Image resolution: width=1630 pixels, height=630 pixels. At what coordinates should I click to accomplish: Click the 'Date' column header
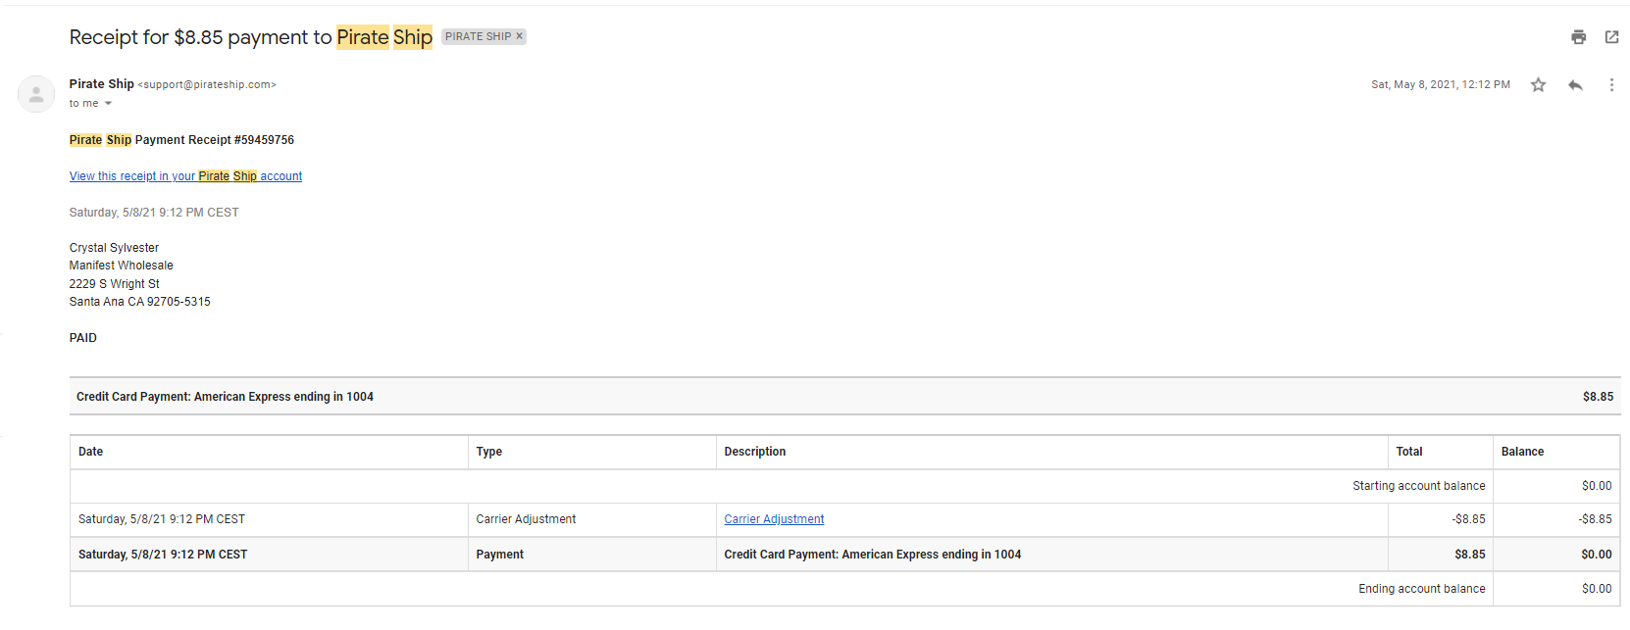(x=90, y=452)
